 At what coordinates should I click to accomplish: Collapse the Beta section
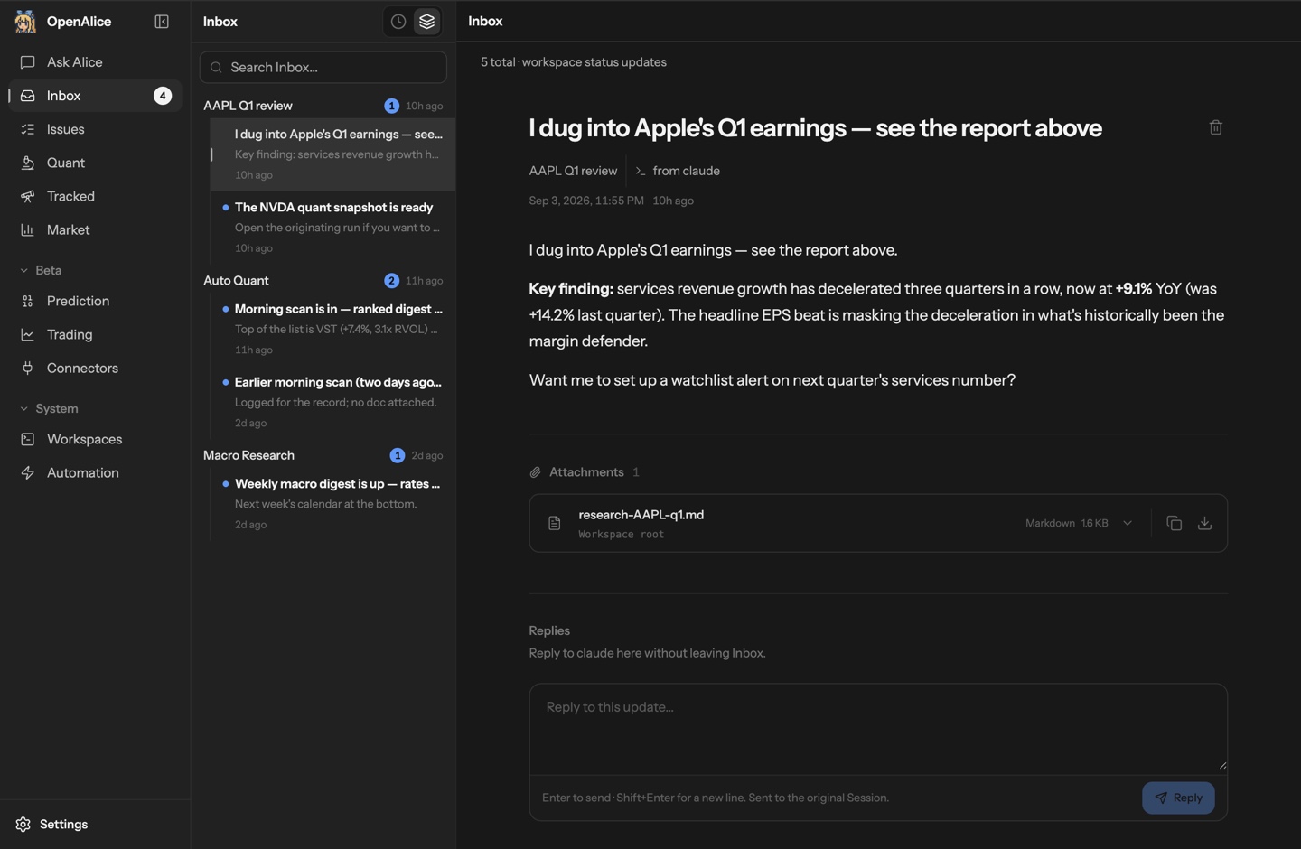tap(41, 270)
